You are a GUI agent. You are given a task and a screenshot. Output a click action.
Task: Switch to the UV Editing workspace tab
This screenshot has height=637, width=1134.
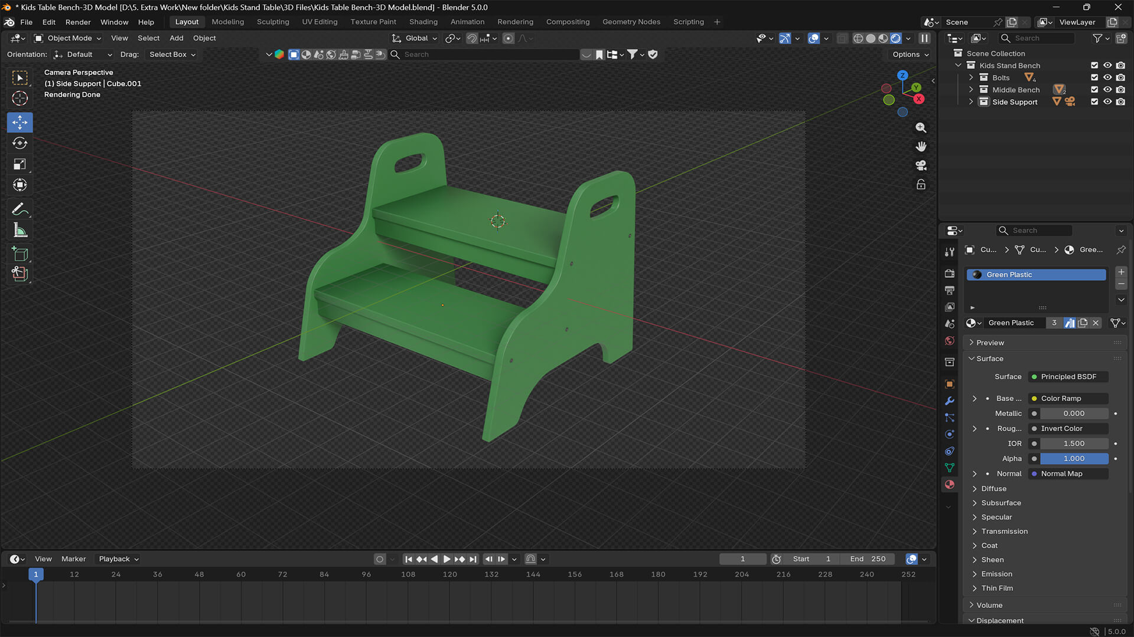coord(320,22)
